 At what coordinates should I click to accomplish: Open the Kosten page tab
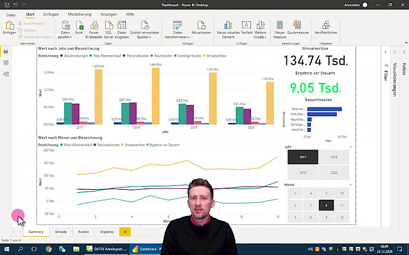[x=84, y=232]
